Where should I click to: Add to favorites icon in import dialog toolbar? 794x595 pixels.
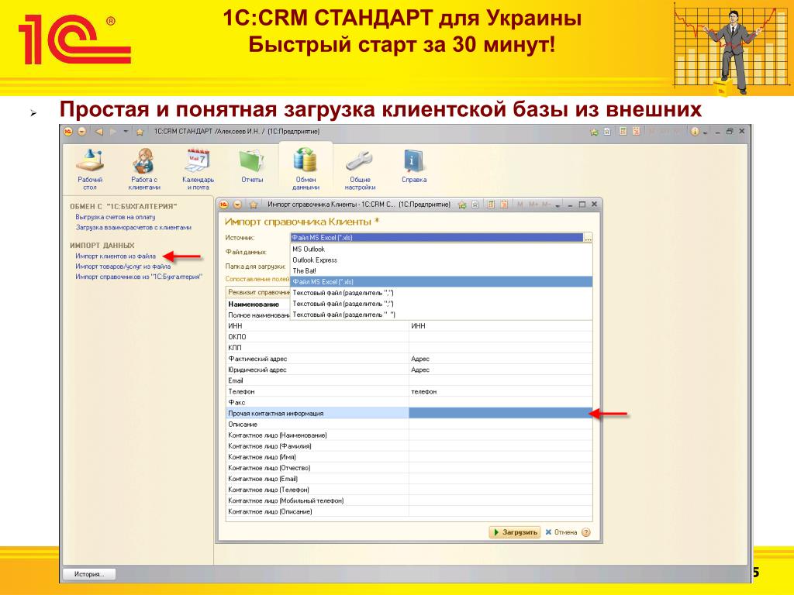(x=462, y=205)
